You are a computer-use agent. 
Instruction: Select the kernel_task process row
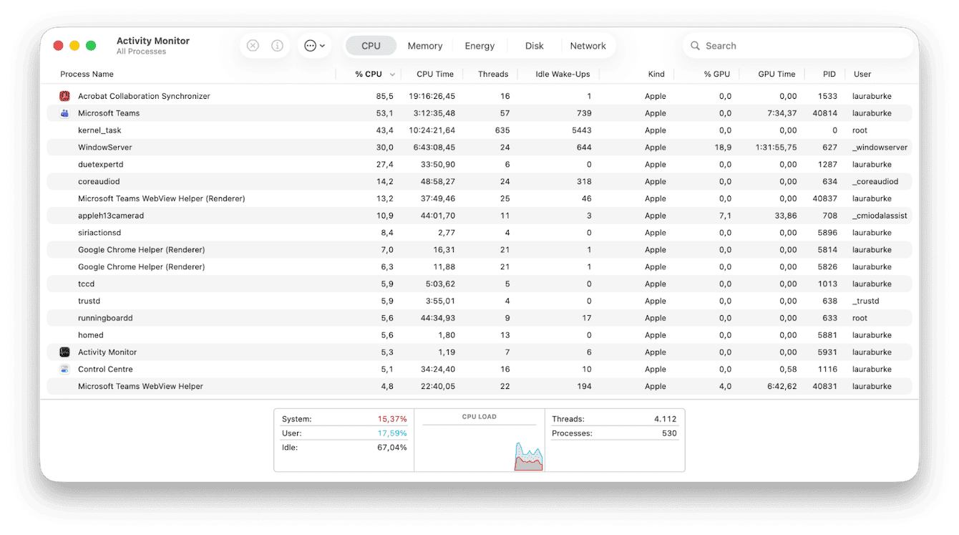pos(479,130)
